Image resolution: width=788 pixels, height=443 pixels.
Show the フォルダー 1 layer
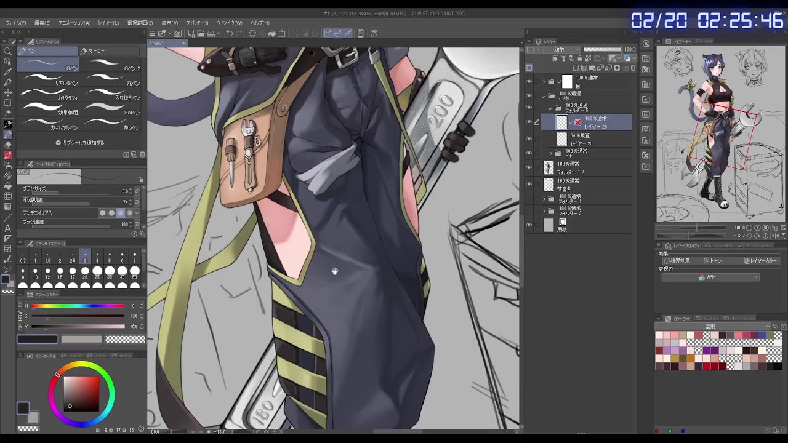tap(529, 199)
